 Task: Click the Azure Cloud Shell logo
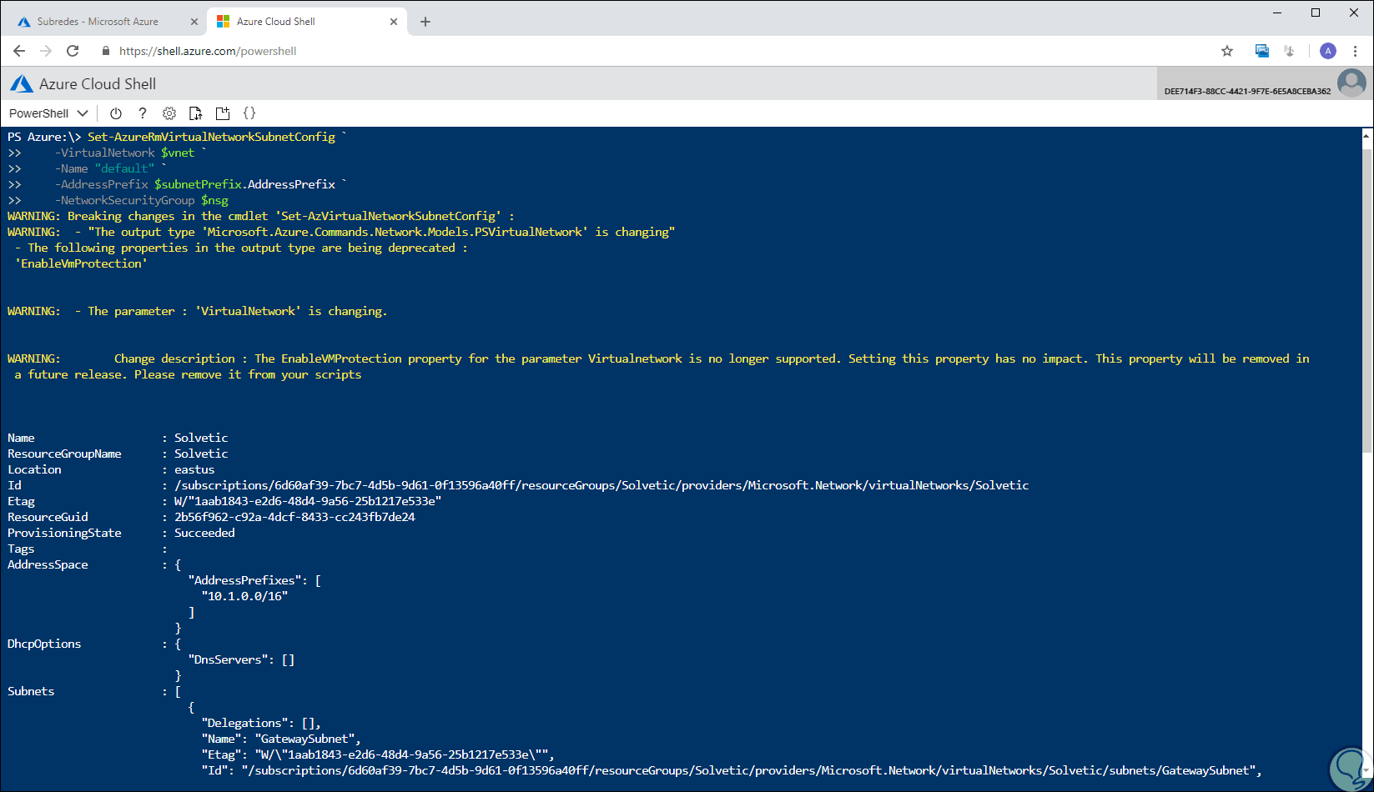(22, 84)
